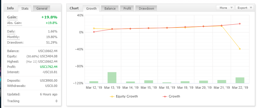Click the Mar 22 green volume bar
This screenshot has width=258, height=108.
point(240,80)
